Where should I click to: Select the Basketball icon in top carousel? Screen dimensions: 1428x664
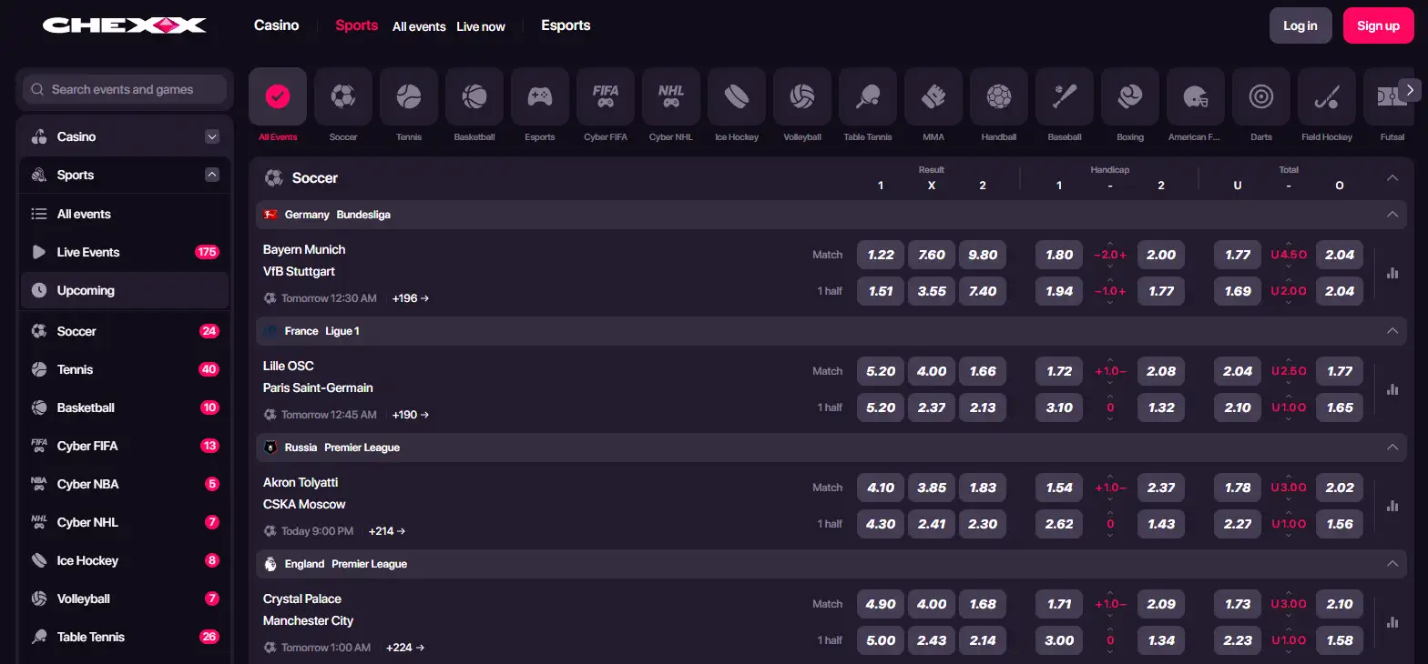pyautogui.click(x=474, y=96)
